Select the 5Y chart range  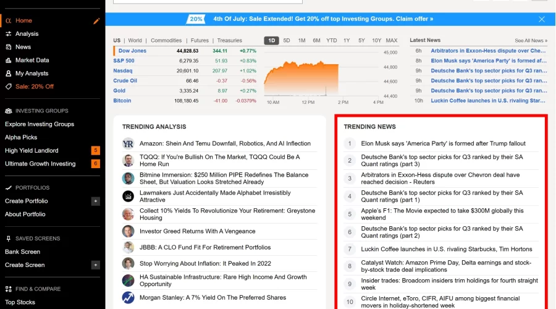point(361,40)
